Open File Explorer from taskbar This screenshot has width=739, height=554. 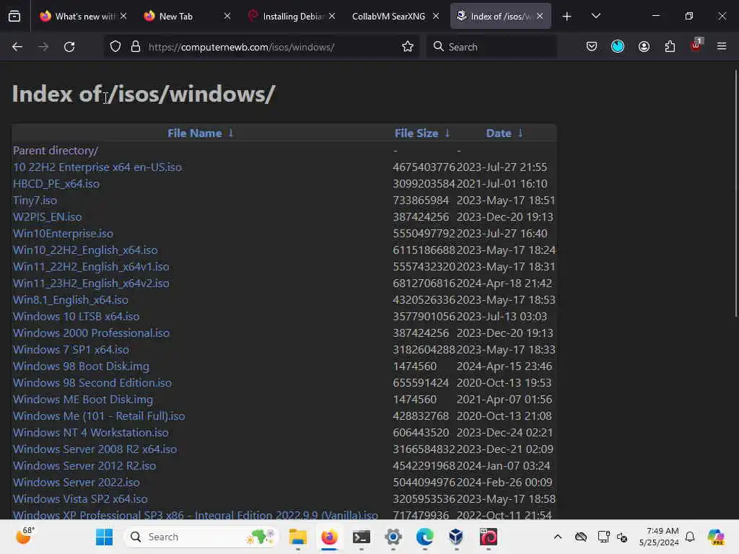tap(298, 537)
